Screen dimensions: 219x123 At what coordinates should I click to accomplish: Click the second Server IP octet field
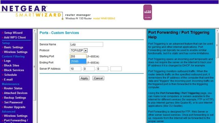89,69
